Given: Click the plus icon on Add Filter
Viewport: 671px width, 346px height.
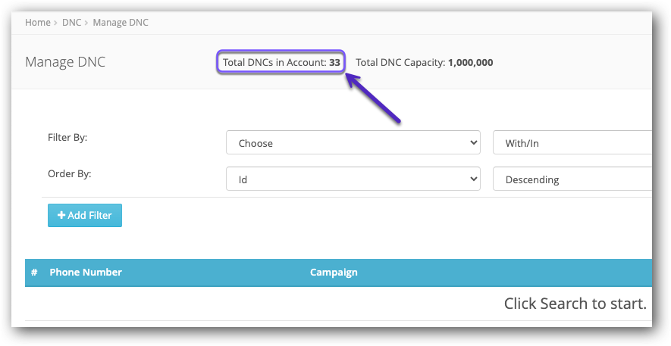Looking at the screenshot, I should [x=61, y=216].
